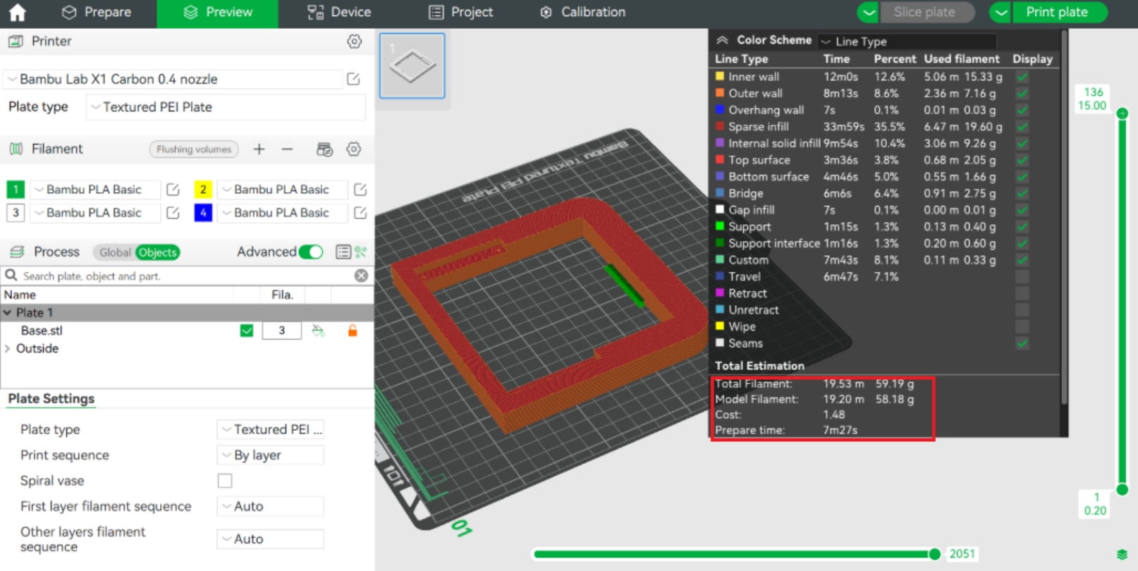
Task: Click the Base.stl filament number field
Action: [281, 331]
